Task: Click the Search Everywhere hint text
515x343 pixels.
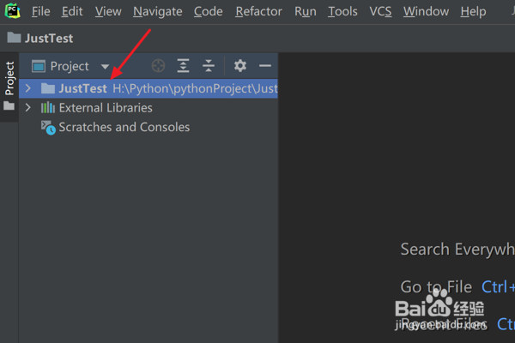Action: tap(457, 250)
